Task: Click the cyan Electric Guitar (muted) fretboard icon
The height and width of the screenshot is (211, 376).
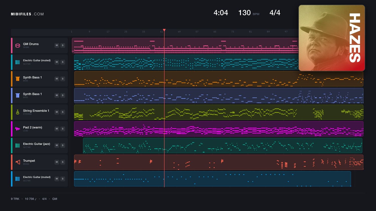Action: click(18, 62)
